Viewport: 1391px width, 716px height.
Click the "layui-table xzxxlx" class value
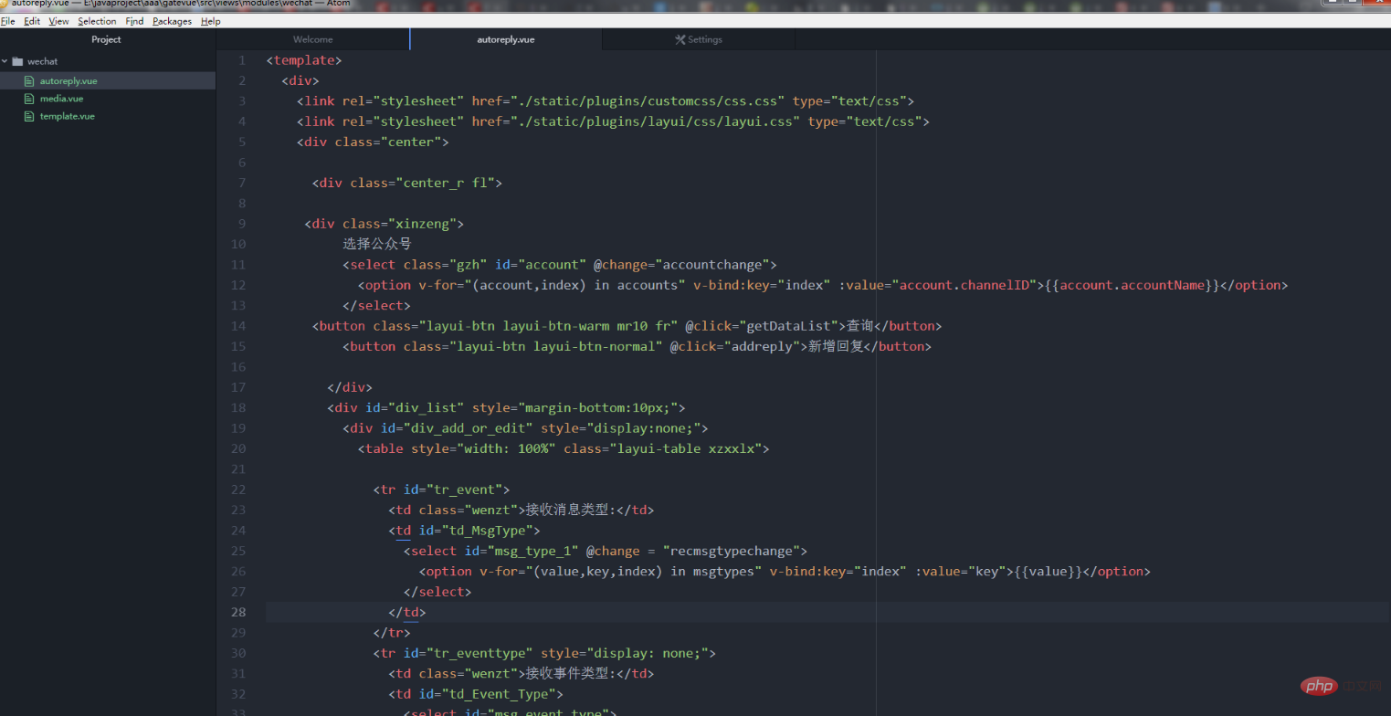click(x=686, y=448)
